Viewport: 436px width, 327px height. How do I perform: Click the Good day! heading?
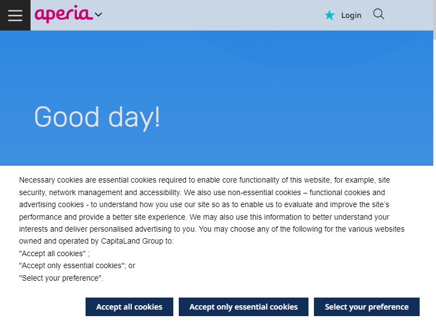[x=97, y=118]
